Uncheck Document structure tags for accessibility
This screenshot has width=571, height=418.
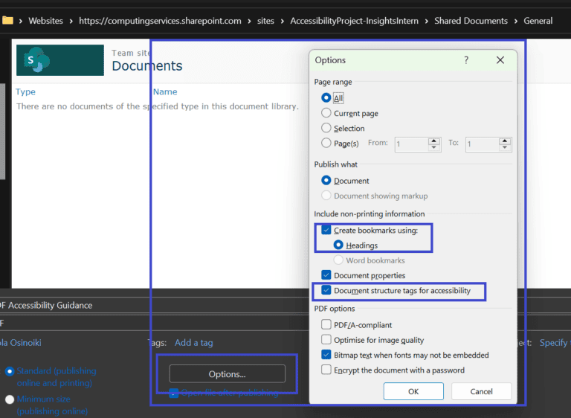[x=326, y=290]
